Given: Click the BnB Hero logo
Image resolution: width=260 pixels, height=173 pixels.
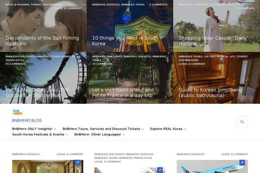Looking at the screenshot, I should tap(18, 112).
